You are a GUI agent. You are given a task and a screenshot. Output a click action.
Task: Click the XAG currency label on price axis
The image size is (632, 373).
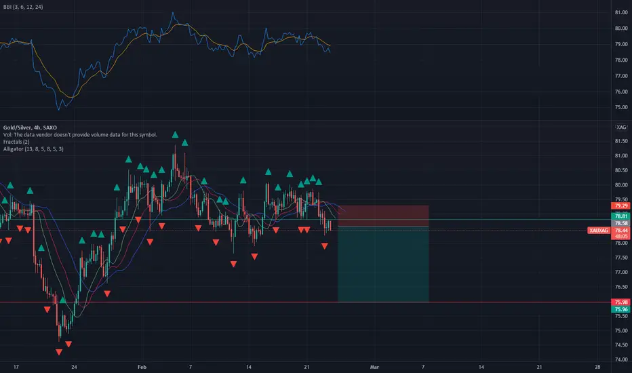pos(621,127)
